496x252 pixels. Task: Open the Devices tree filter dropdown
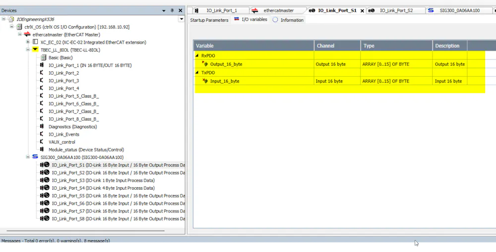click(x=182, y=19)
